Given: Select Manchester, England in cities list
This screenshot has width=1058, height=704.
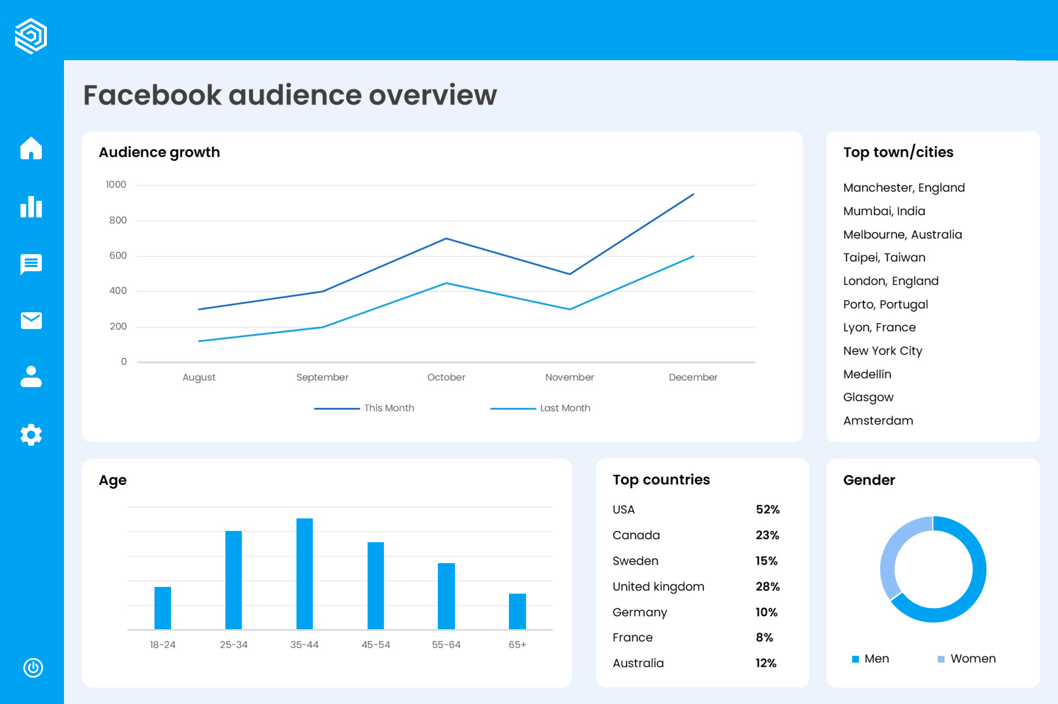Looking at the screenshot, I should tap(904, 188).
